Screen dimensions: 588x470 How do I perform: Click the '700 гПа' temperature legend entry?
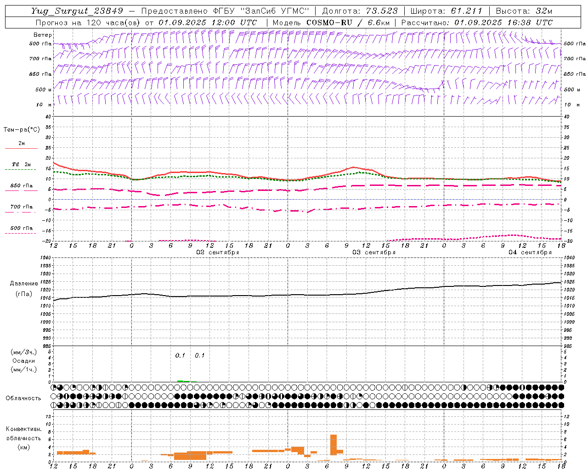tap(22, 207)
